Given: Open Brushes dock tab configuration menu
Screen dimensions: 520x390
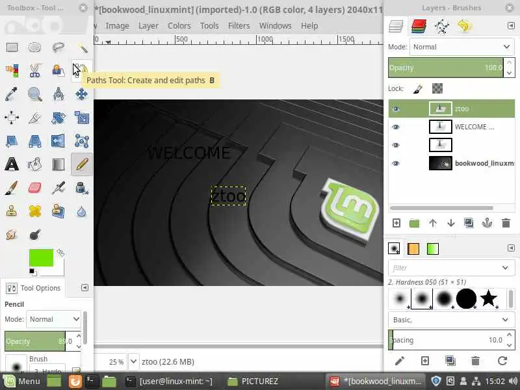Looking at the screenshot, I should point(511,248).
